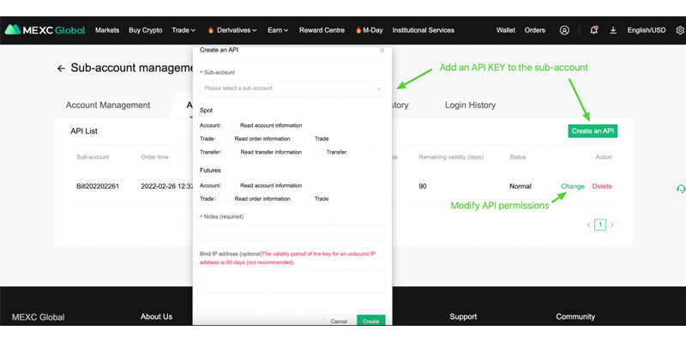Screen dimensions: 686x343
Task: Open the user profile icon
Action: click(x=564, y=30)
